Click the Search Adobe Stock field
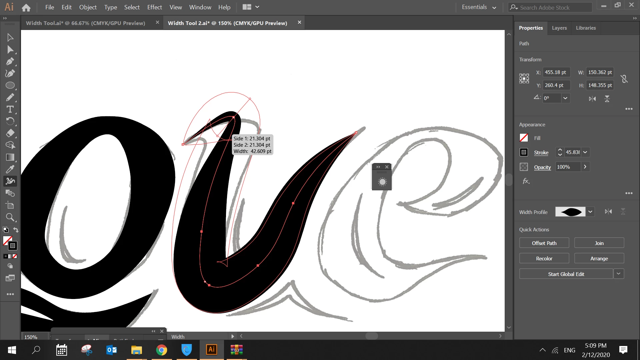Image resolution: width=640 pixels, height=360 pixels. tap(550, 7)
